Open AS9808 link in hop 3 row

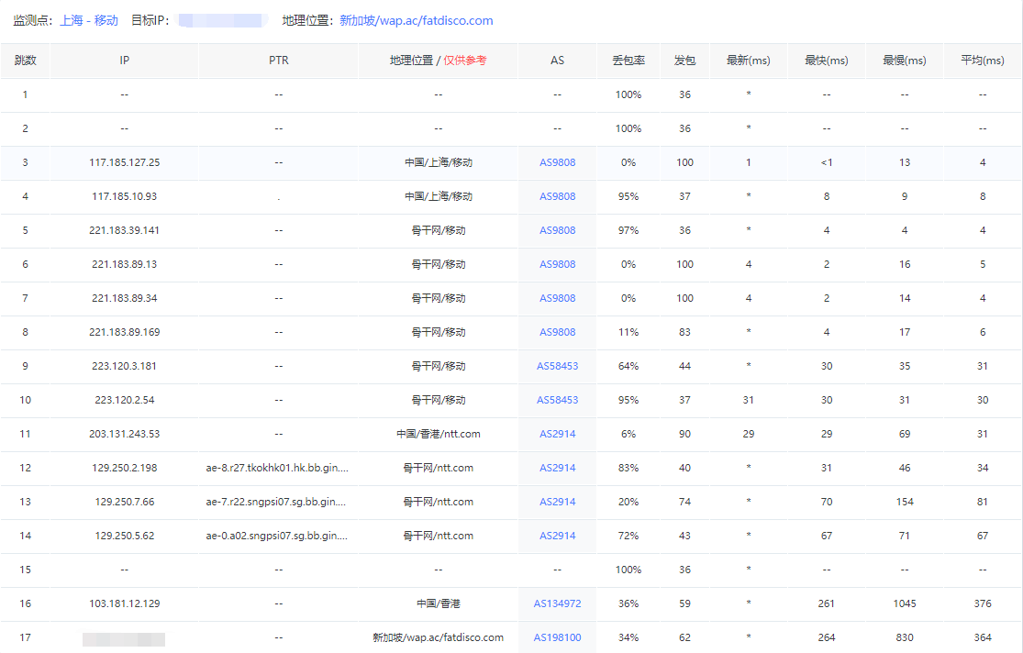(557, 162)
